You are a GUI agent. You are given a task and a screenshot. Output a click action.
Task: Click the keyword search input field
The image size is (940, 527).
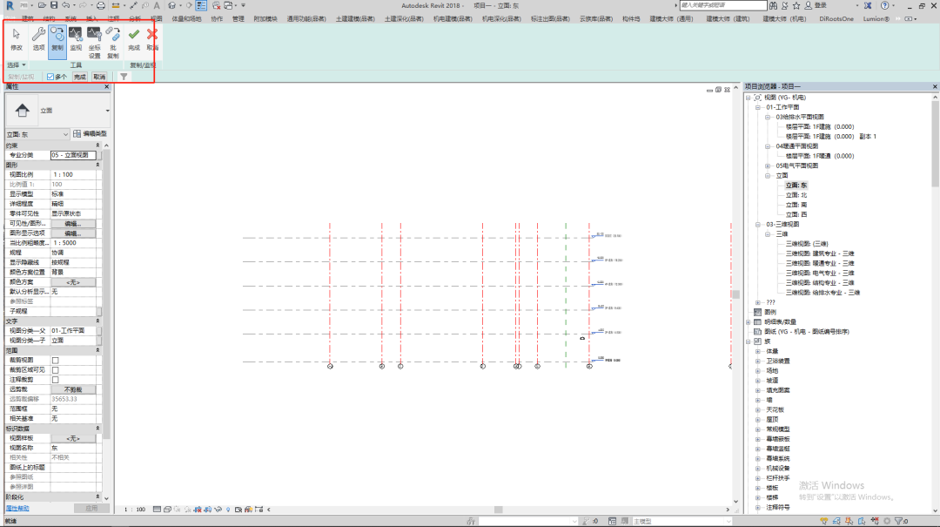tap(723, 5)
